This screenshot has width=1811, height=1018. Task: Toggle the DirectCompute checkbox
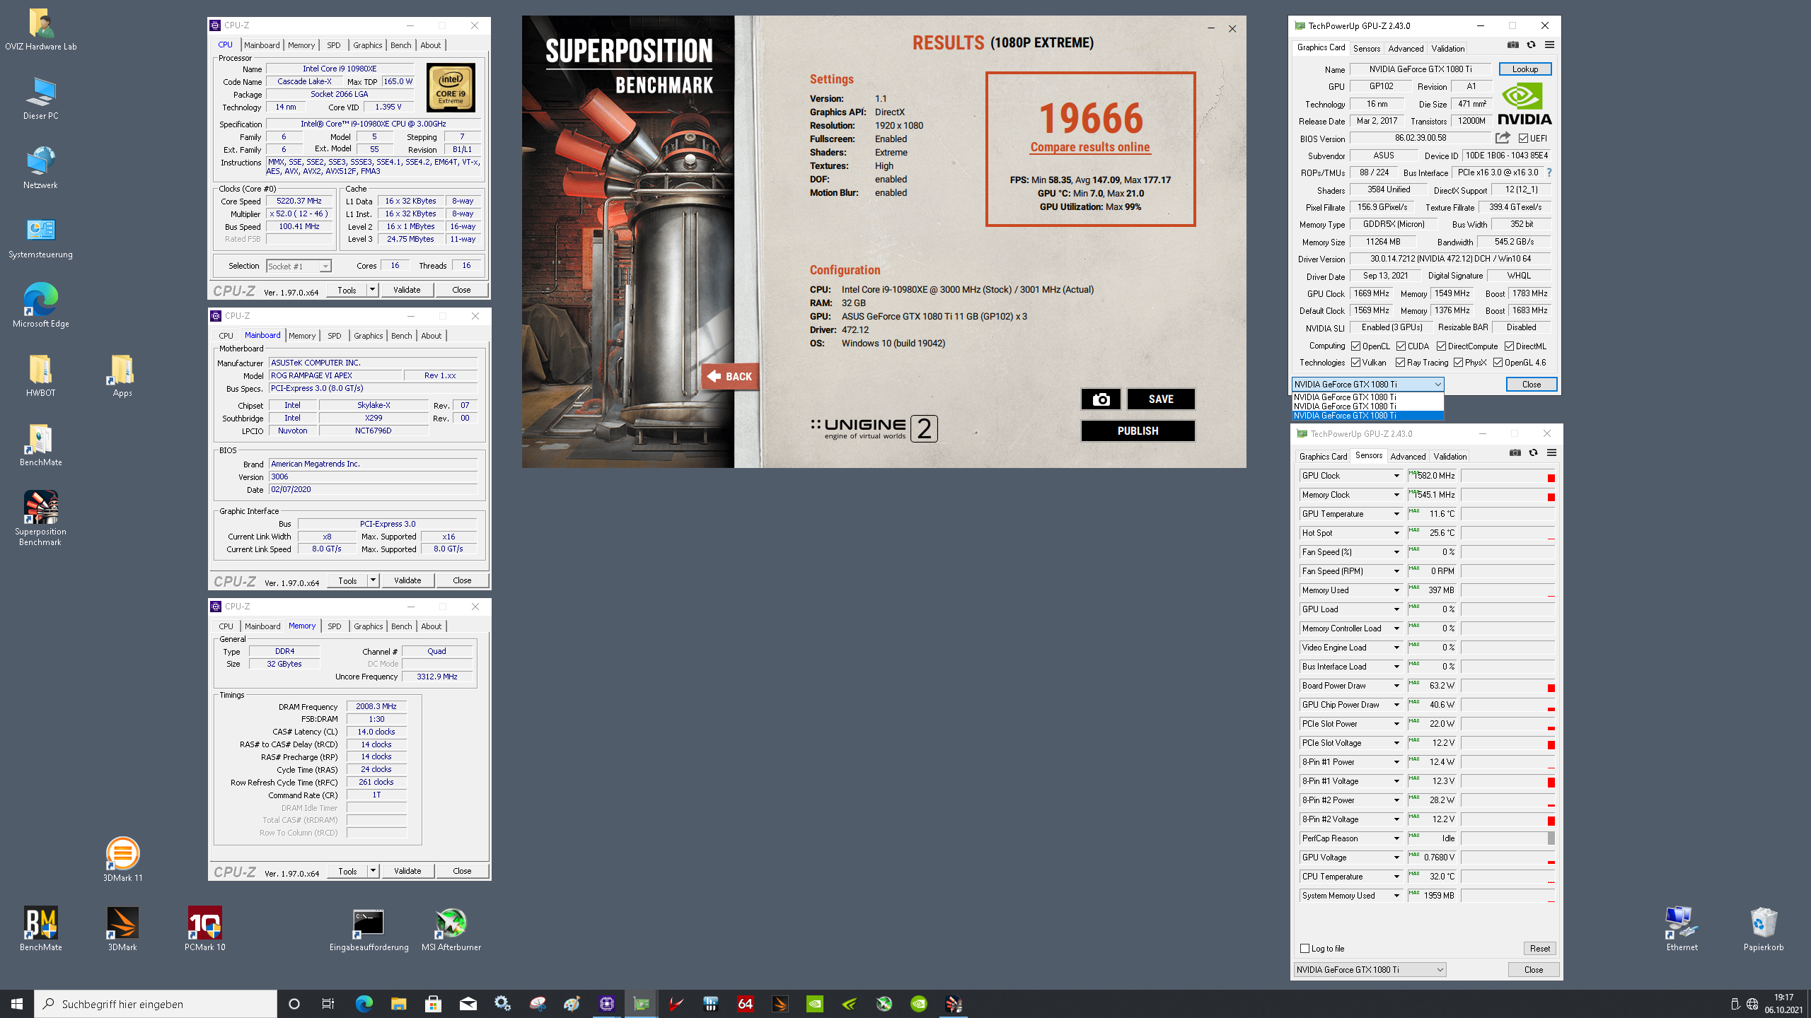click(1441, 346)
